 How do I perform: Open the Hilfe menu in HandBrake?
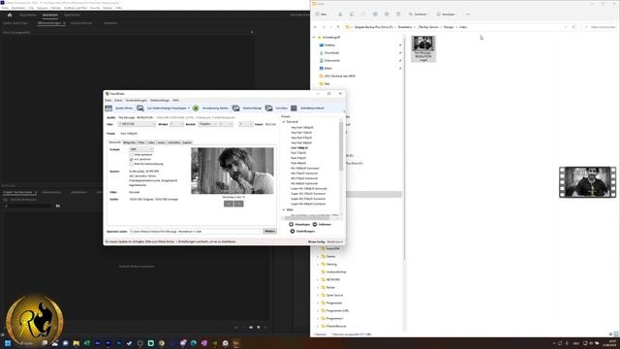click(175, 101)
